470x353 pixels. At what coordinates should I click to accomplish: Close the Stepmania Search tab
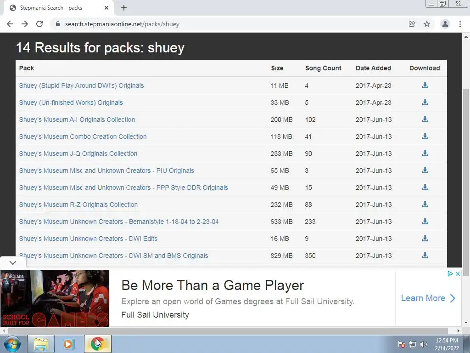click(106, 8)
